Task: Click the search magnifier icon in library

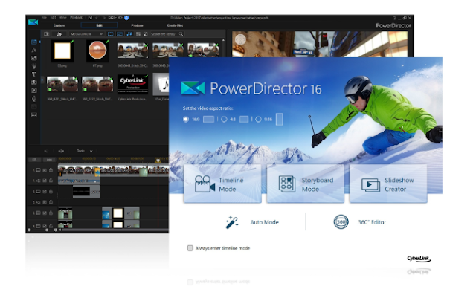Action: click(x=181, y=34)
